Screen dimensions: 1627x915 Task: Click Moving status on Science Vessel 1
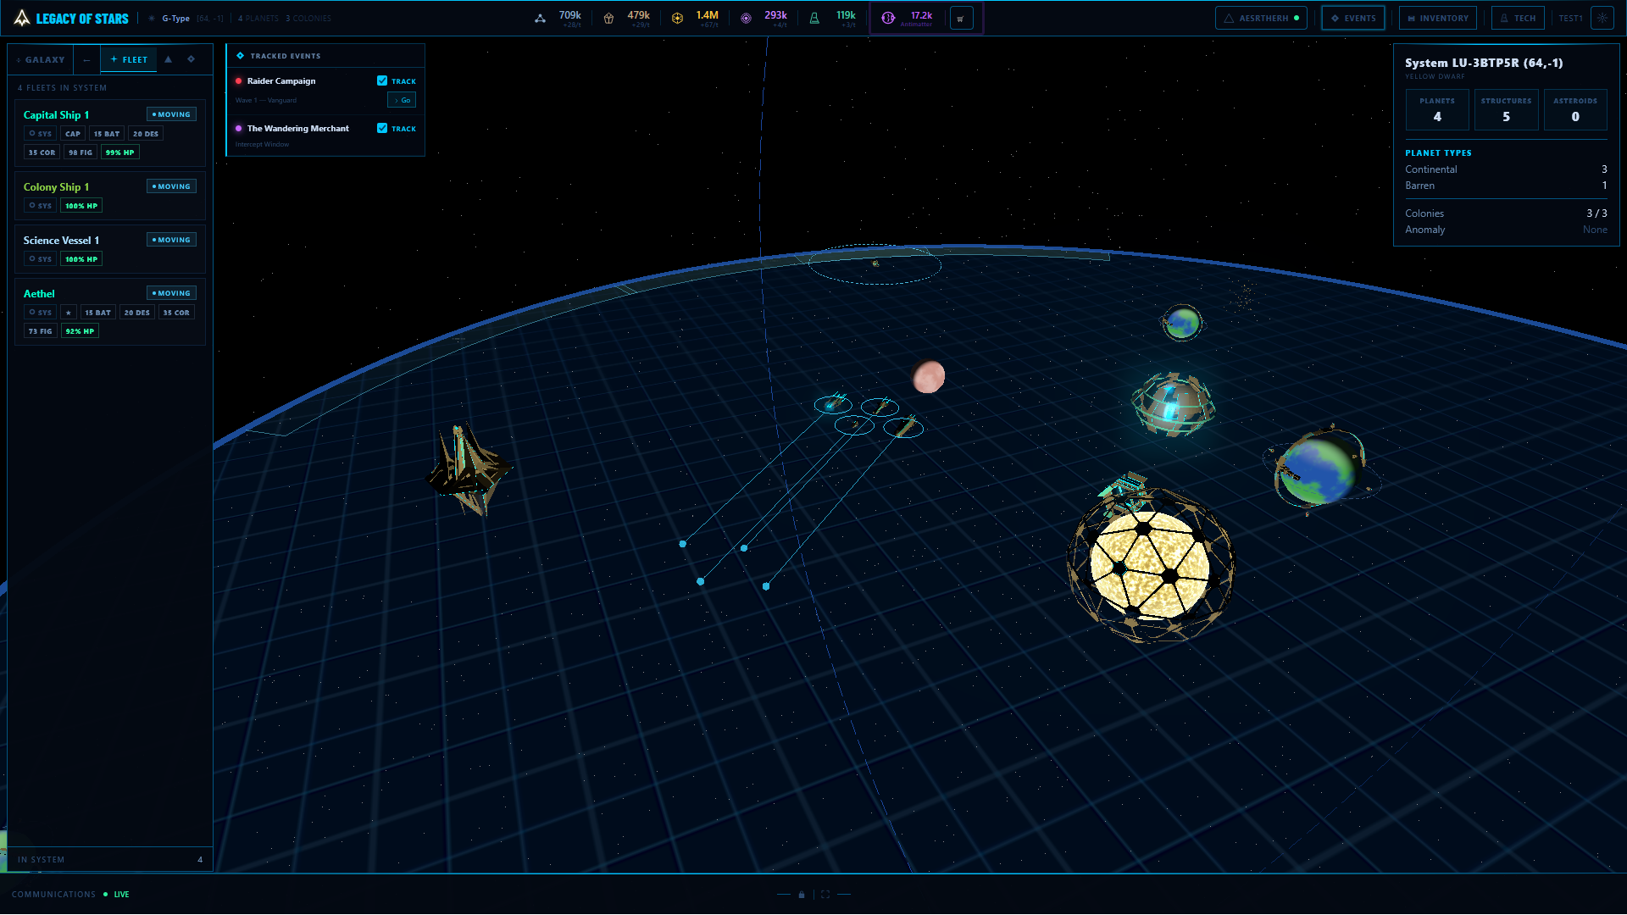(x=171, y=240)
